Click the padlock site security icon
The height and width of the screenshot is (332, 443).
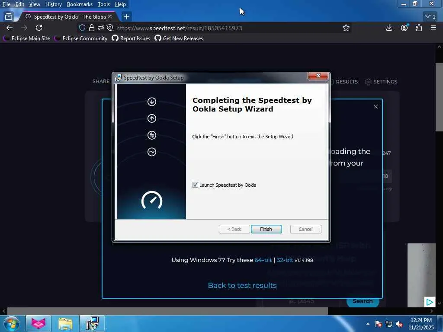92,28
